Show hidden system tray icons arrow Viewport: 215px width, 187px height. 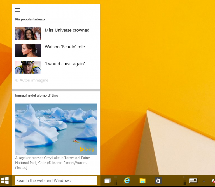tap(204, 181)
